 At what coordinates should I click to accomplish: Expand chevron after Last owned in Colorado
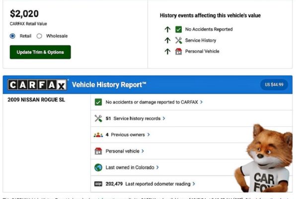pos(157,168)
